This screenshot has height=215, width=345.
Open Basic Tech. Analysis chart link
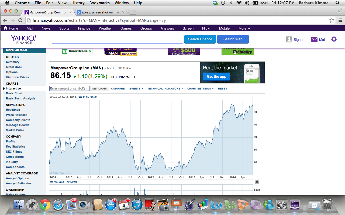pos(20,98)
